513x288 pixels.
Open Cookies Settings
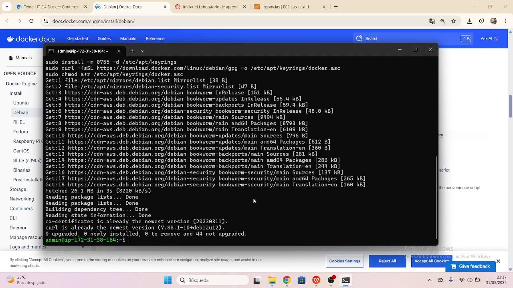point(345,261)
